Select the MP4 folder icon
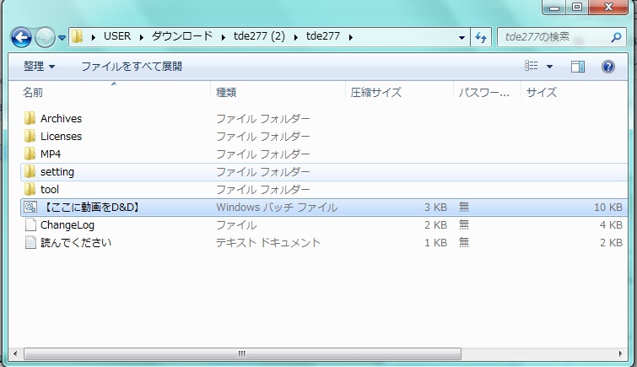Image resolution: width=637 pixels, height=367 pixels. (30, 154)
